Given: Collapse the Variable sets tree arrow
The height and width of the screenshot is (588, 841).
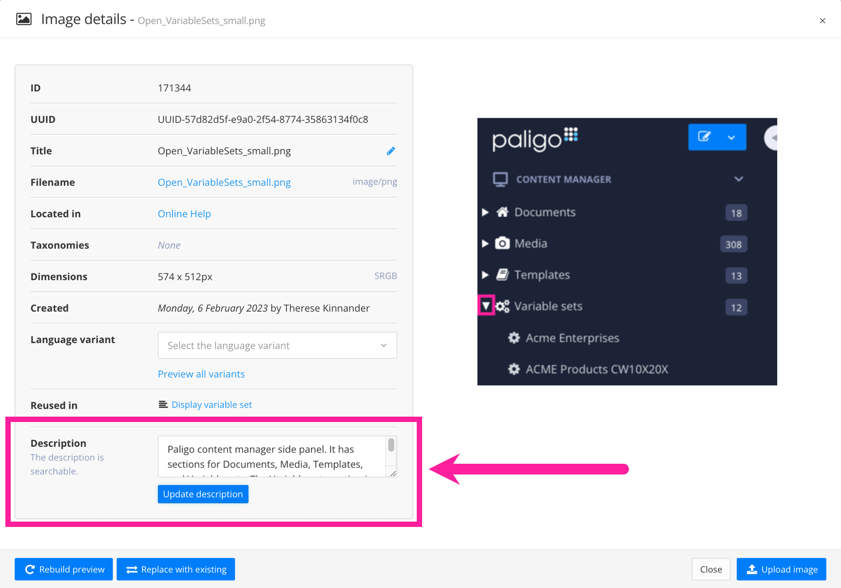Looking at the screenshot, I should pyautogui.click(x=486, y=306).
